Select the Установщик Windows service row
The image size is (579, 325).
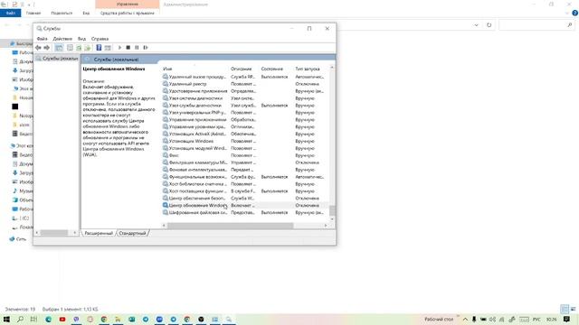pyautogui.click(x=245, y=141)
